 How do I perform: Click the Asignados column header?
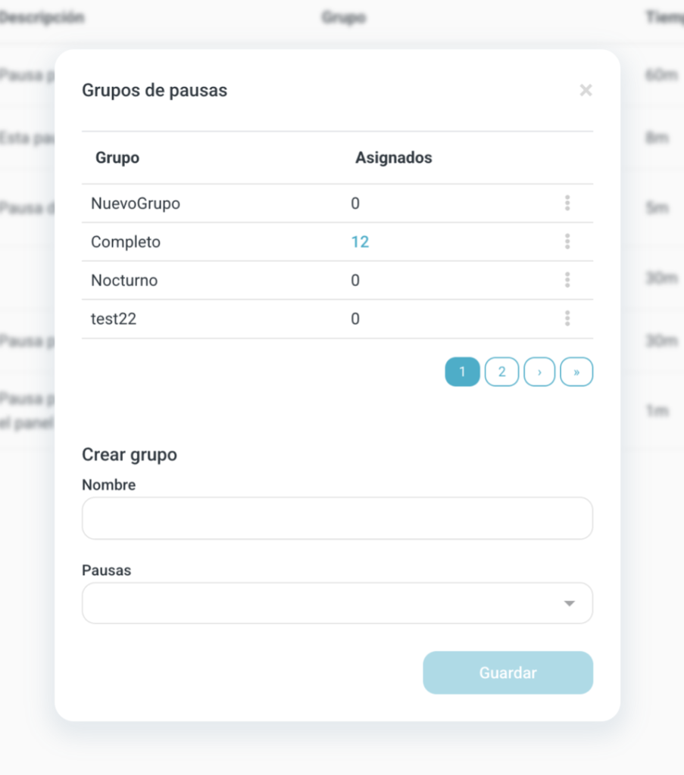(394, 158)
